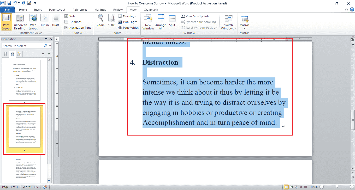
Task: Click the zoom slider handle
Action: [337, 187]
